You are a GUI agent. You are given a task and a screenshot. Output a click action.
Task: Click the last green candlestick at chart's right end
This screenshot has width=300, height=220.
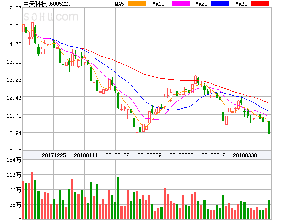pyautogui.click(x=269, y=127)
